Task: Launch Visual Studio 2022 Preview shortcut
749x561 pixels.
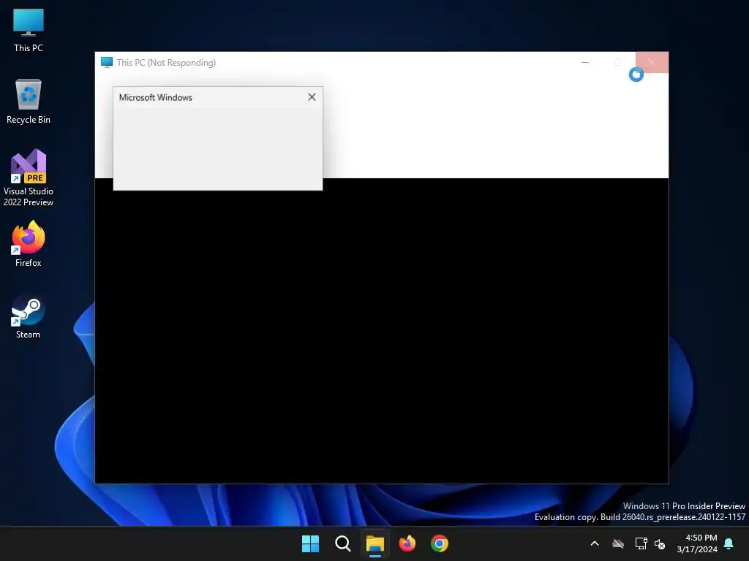Action: 29,178
